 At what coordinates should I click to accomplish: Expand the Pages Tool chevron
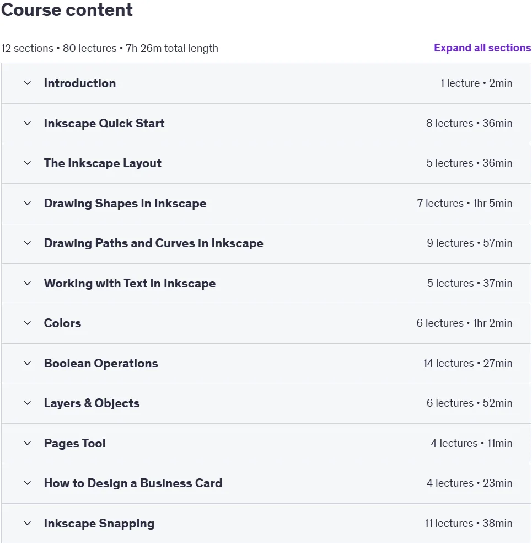click(x=28, y=444)
